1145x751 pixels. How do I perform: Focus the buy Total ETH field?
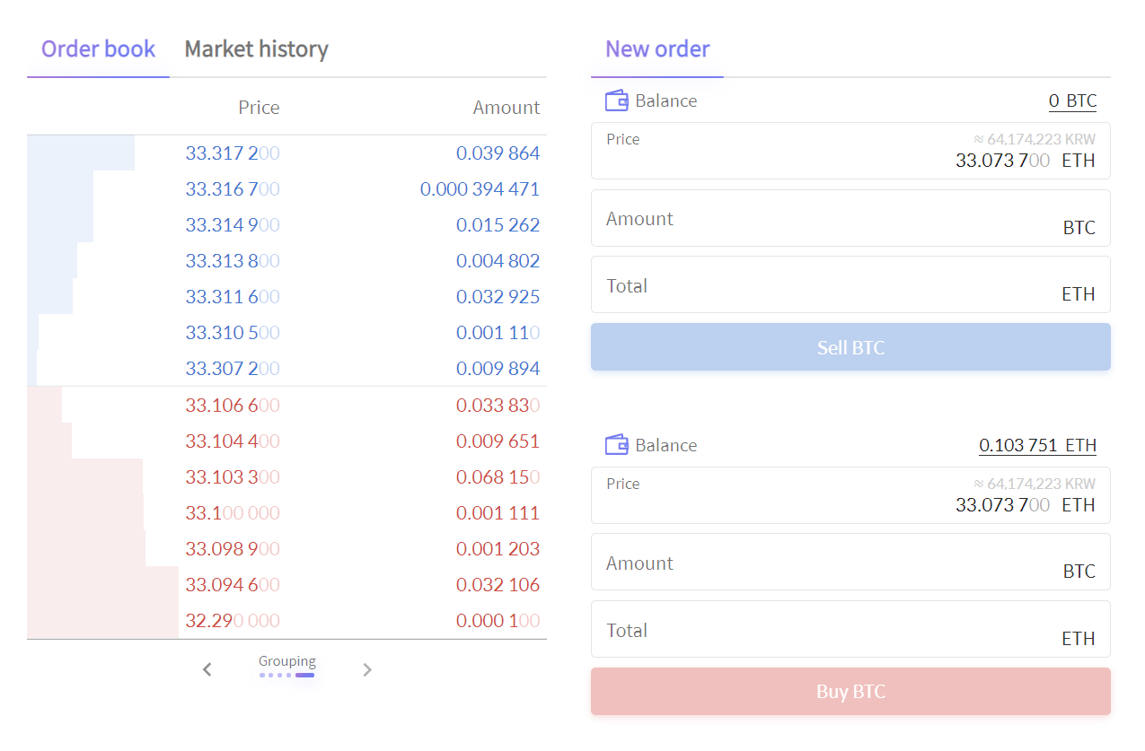(850, 629)
